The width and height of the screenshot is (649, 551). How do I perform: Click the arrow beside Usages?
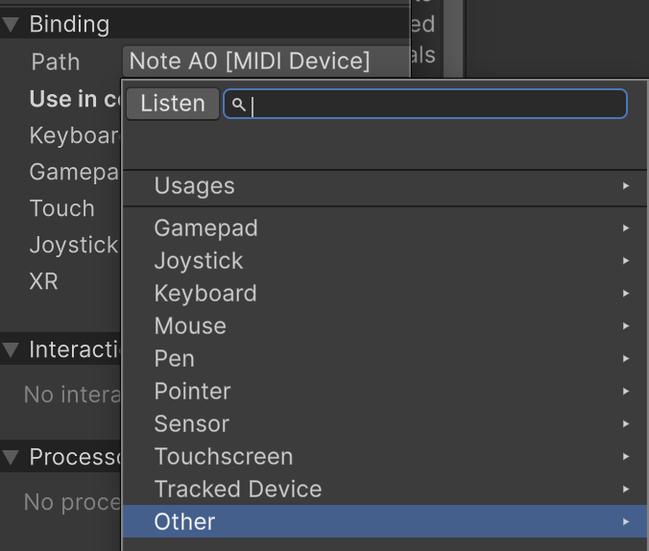(x=626, y=186)
